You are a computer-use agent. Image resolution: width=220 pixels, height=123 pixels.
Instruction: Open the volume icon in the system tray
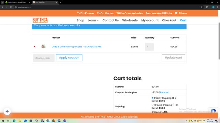(x=200, y=121)
